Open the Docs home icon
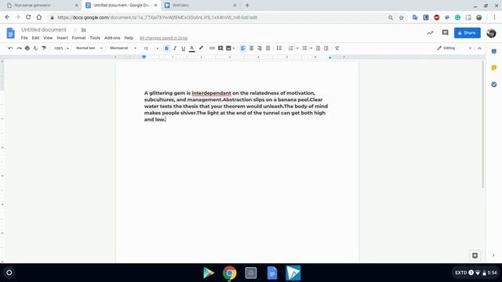 (x=10, y=33)
